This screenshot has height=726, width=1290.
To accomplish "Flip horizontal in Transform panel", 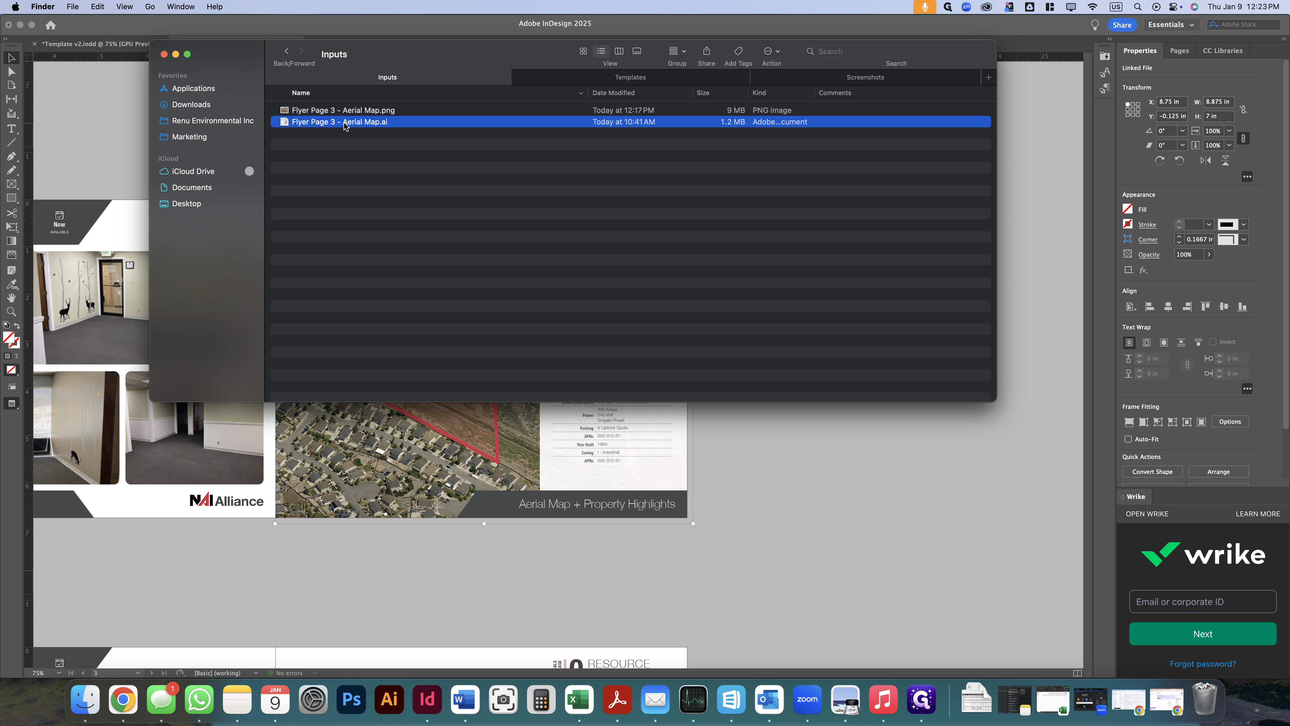I will pyautogui.click(x=1205, y=160).
